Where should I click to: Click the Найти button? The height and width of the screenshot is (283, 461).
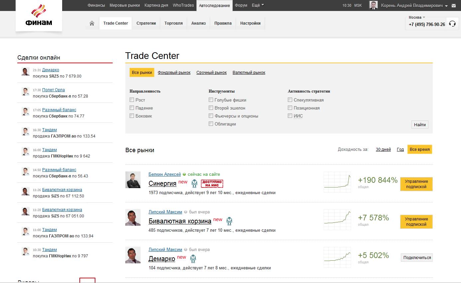pyautogui.click(x=420, y=125)
